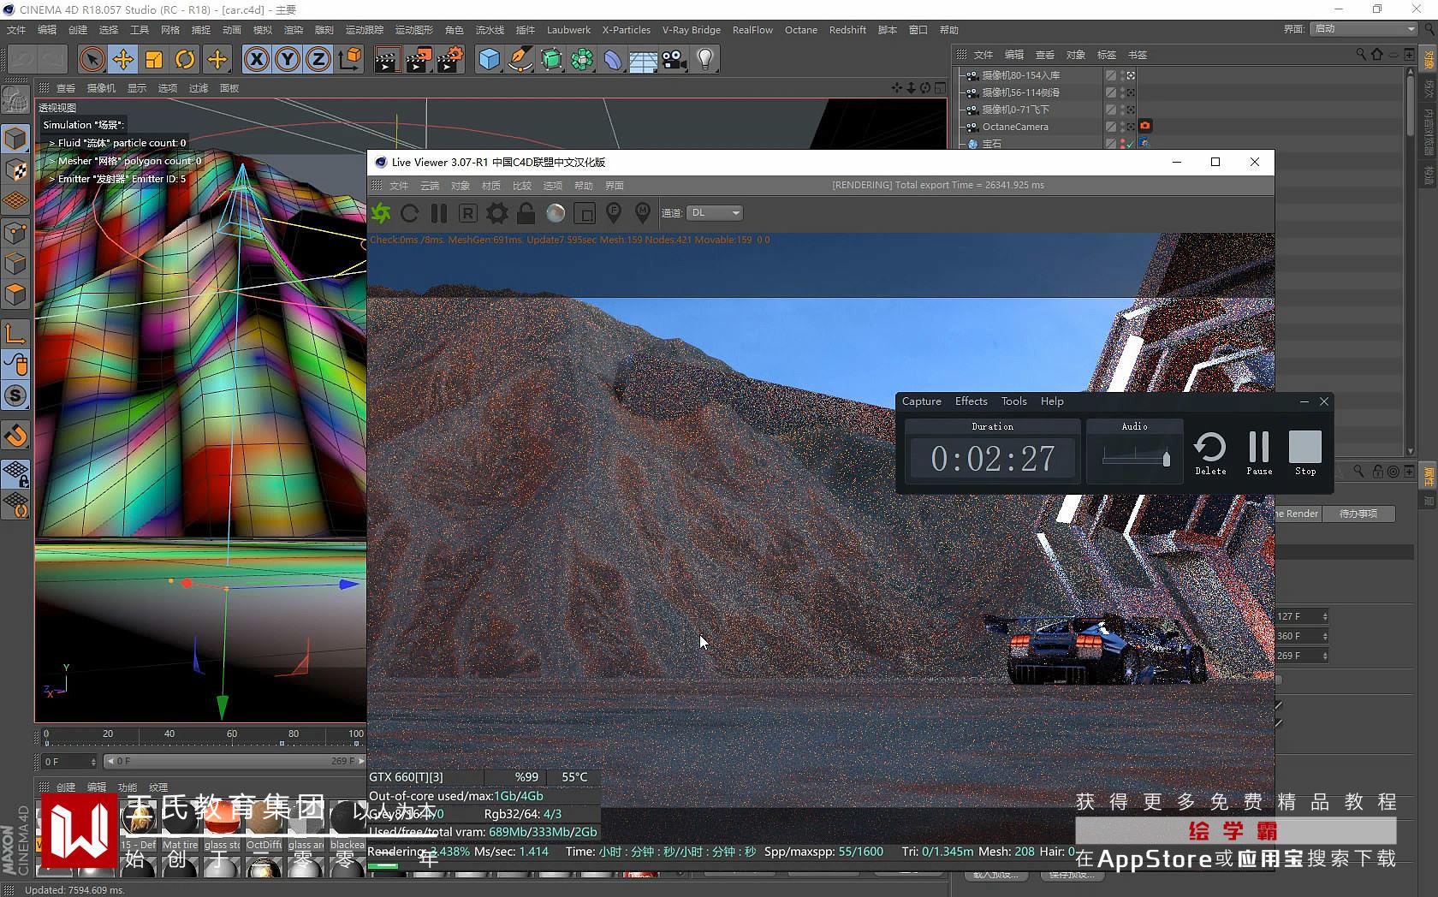Open the Redshift menu

(847, 30)
